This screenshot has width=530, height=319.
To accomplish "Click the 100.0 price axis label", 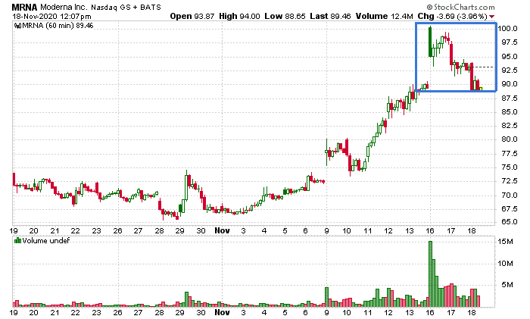I will coord(508,29).
